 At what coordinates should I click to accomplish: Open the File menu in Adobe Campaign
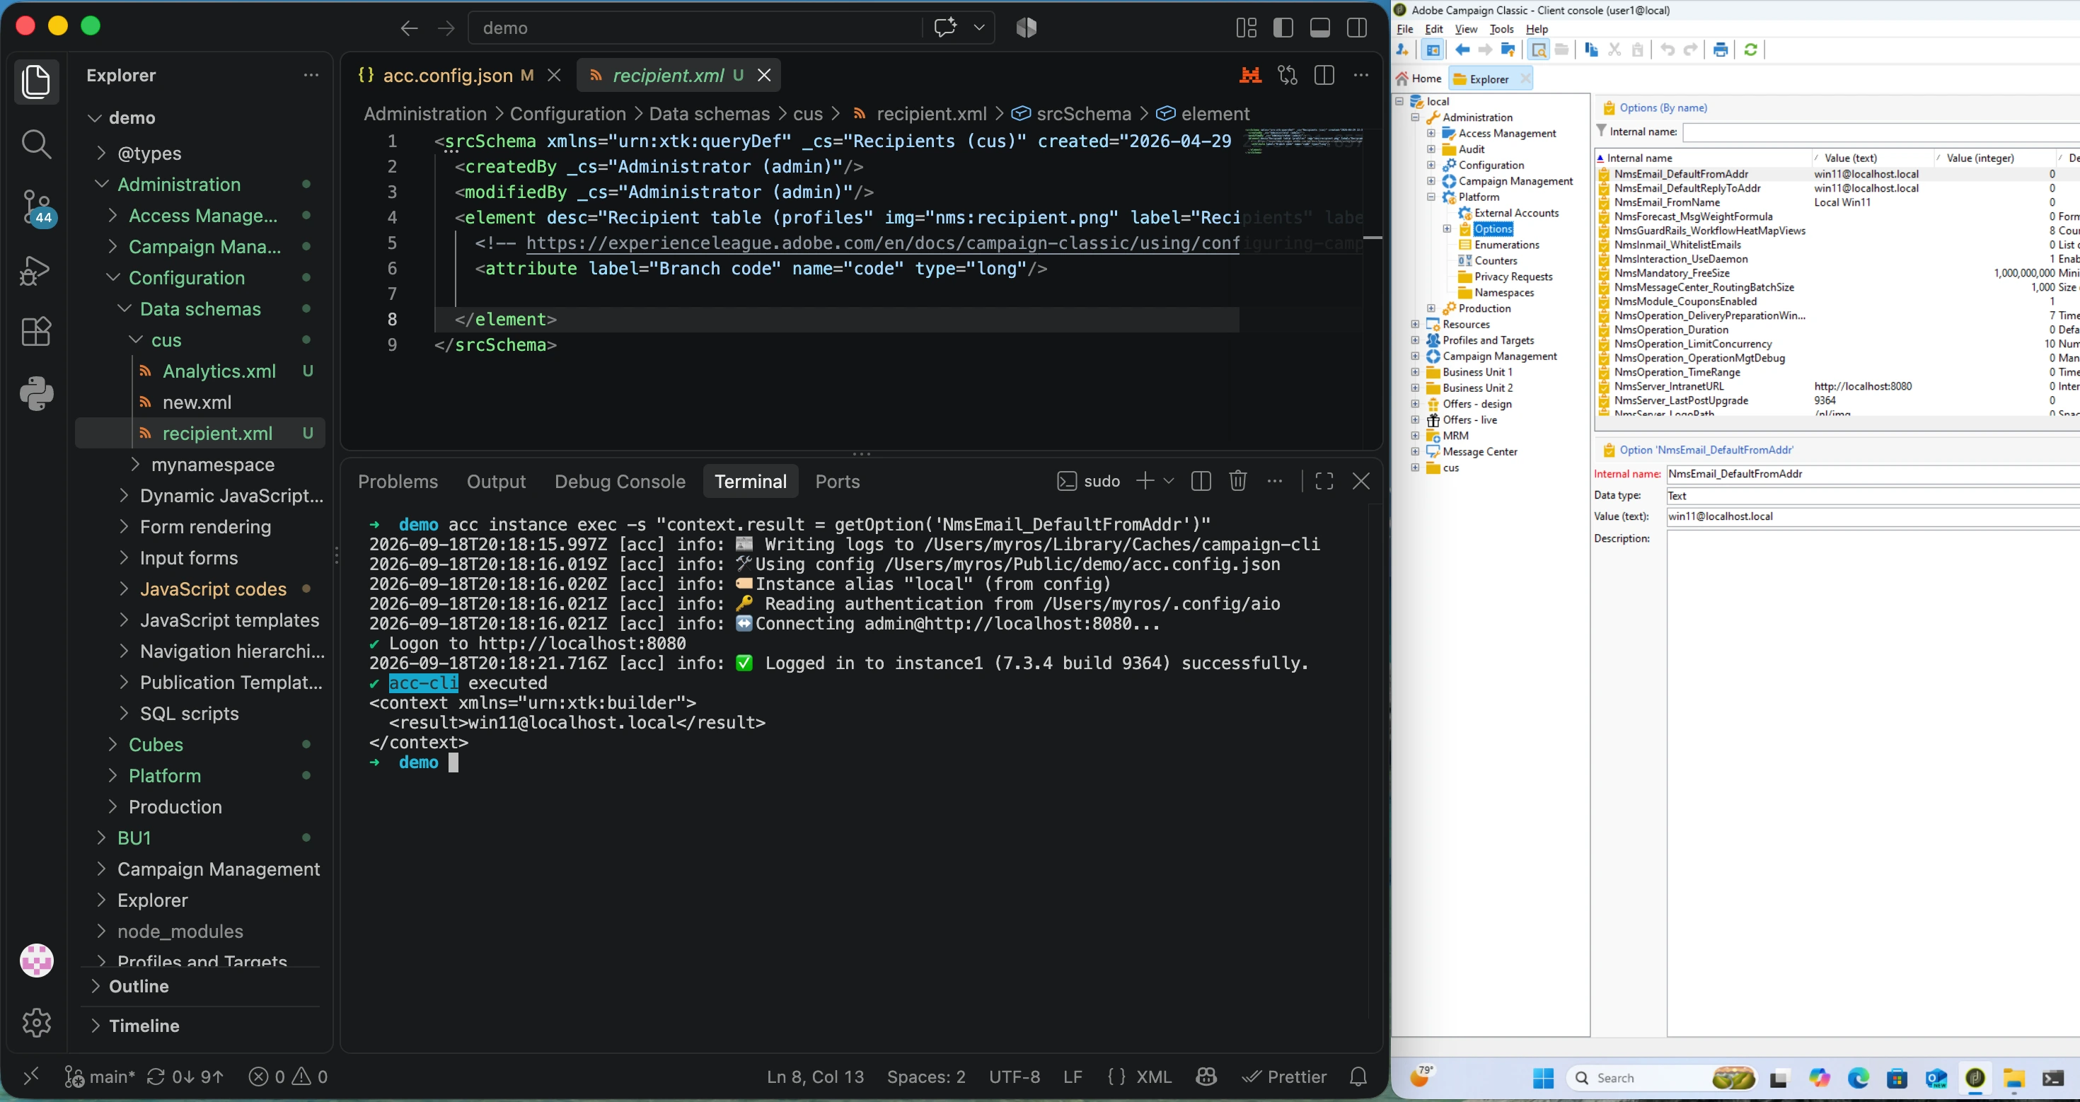[x=1405, y=29]
